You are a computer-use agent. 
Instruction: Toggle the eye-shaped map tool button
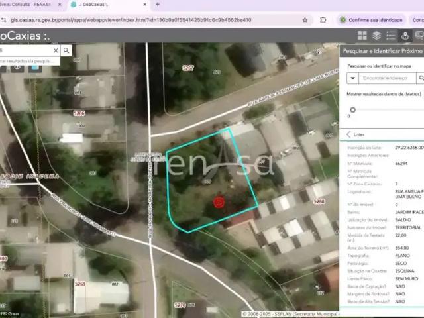click(x=17, y=68)
